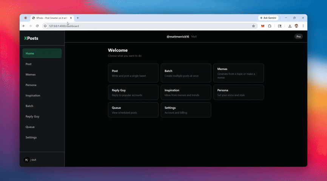Select Memes in the sidebar

pos(31,75)
